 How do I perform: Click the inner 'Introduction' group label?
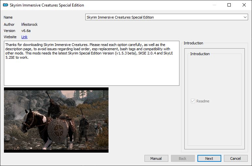(x=200, y=54)
